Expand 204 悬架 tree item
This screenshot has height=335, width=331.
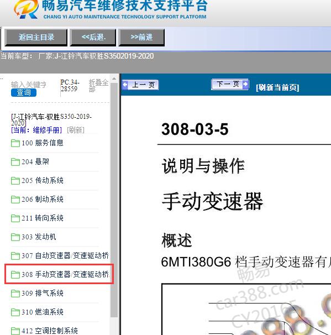point(35,162)
